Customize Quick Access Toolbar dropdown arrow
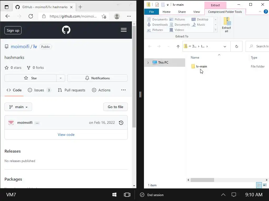The width and height of the screenshot is (269, 201). pyautogui.click(x=168, y=5)
